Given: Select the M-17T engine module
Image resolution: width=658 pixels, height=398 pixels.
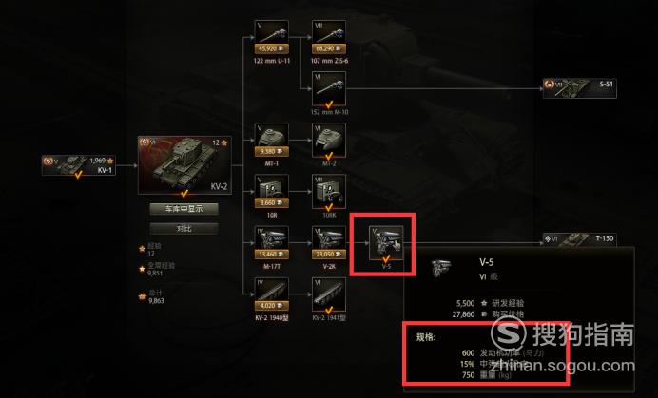Looking at the screenshot, I should (272, 243).
